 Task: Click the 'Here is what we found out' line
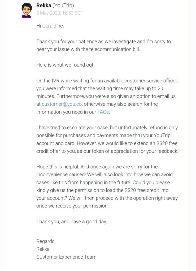tap(66, 65)
